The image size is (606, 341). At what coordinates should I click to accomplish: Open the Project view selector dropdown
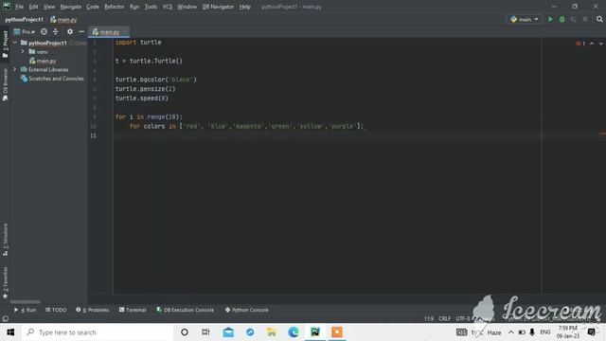[x=25, y=31]
